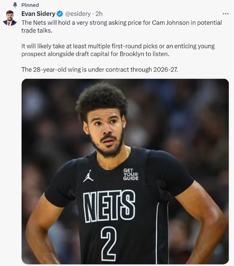Image resolution: width=234 pixels, height=266 pixels.
Task: Open the three-dot more options menu
Action: [225, 14]
